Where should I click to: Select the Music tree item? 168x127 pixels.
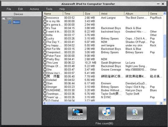tap(16, 22)
